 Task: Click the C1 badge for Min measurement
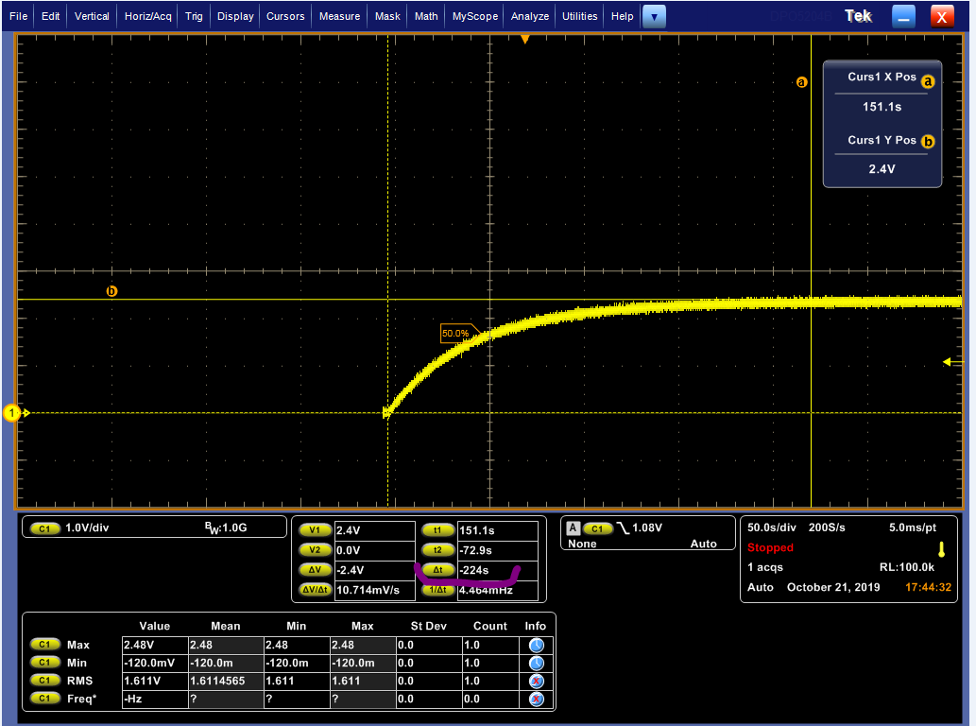(x=44, y=663)
